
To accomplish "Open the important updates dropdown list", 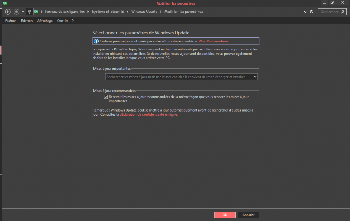I will pyautogui.click(x=255, y=77).
